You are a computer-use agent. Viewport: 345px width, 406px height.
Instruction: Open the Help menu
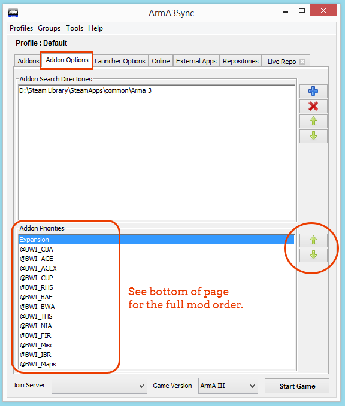point(95,28)
